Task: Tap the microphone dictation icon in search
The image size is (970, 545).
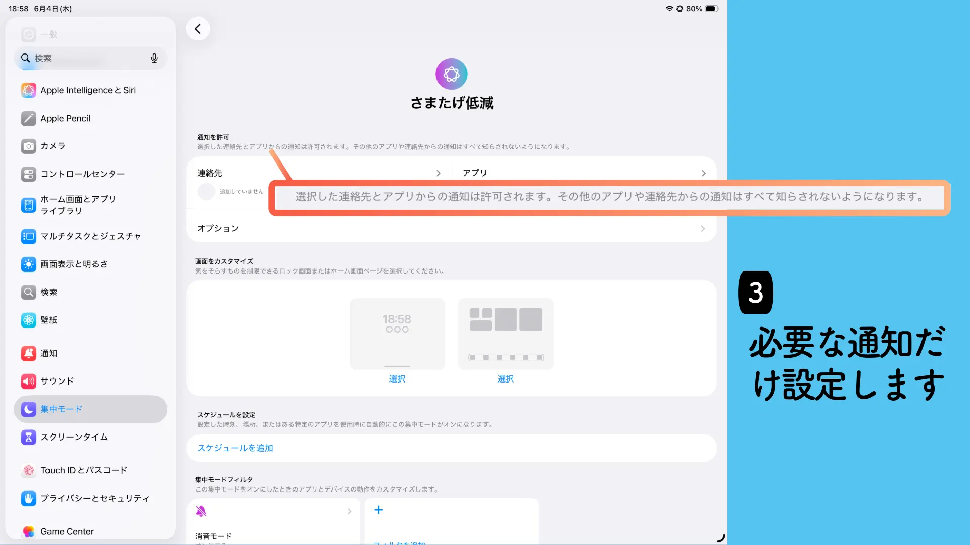Action: tap(154, 58)
